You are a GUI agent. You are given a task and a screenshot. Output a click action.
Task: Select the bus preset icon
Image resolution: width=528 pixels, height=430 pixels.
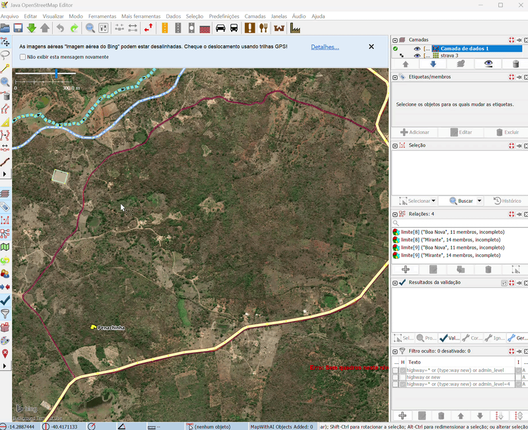point(234,28)
